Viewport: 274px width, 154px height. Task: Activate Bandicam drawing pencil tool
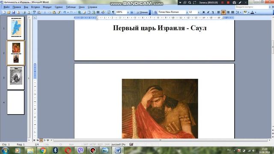click(240, 3)
